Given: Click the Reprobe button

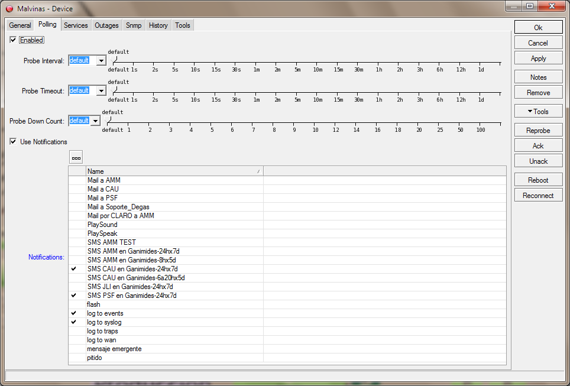Looking at the screenshot, I should 539,131.
